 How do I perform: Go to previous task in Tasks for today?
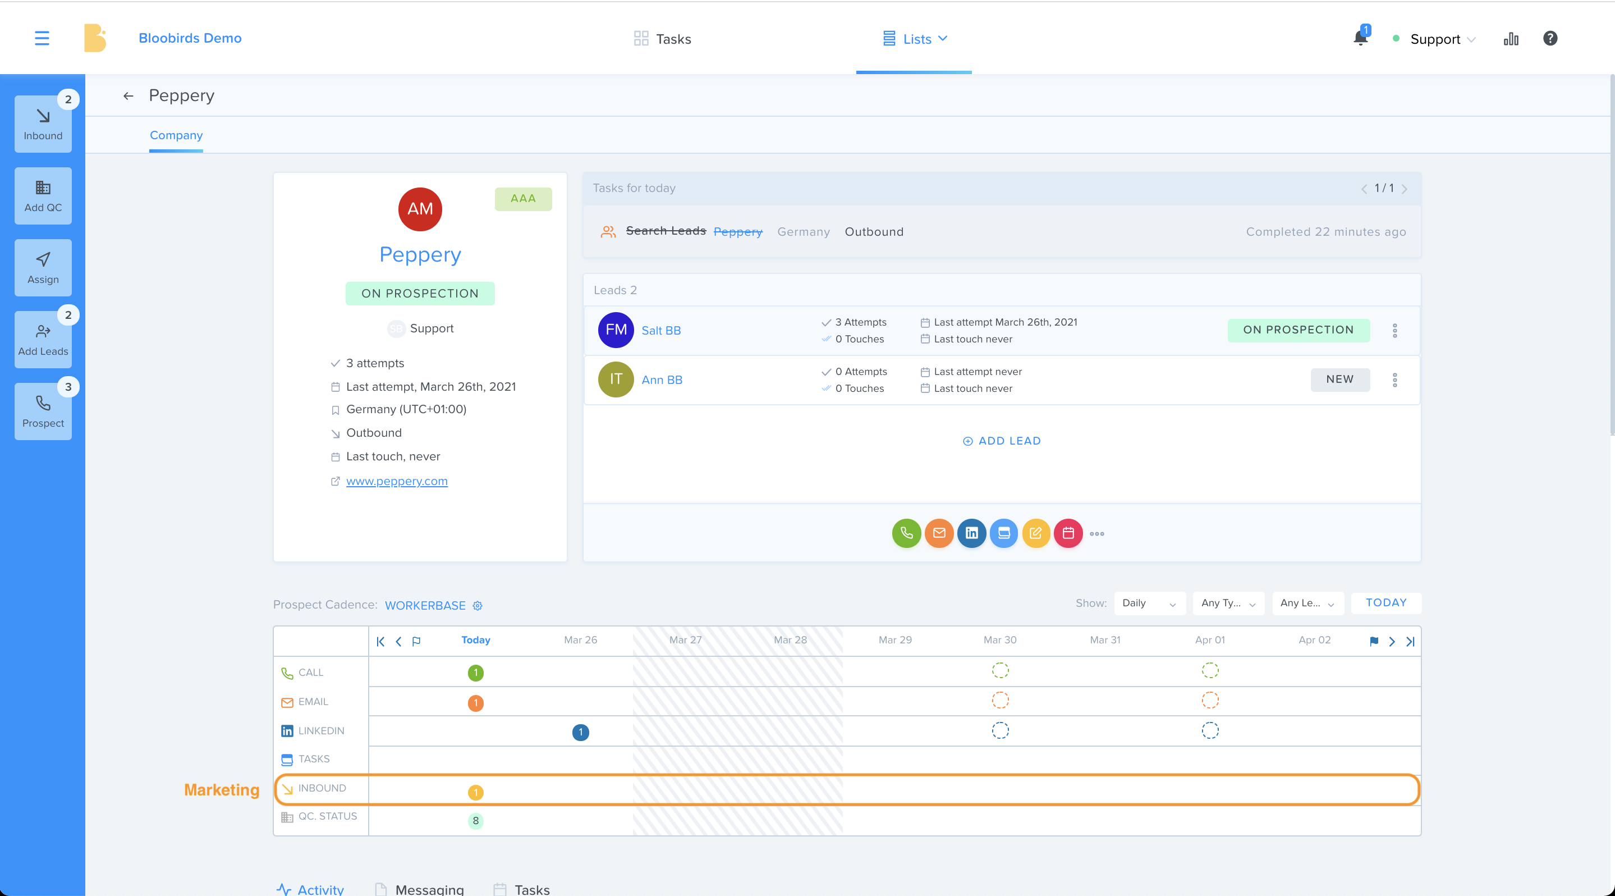click(x=1364, y=189)
